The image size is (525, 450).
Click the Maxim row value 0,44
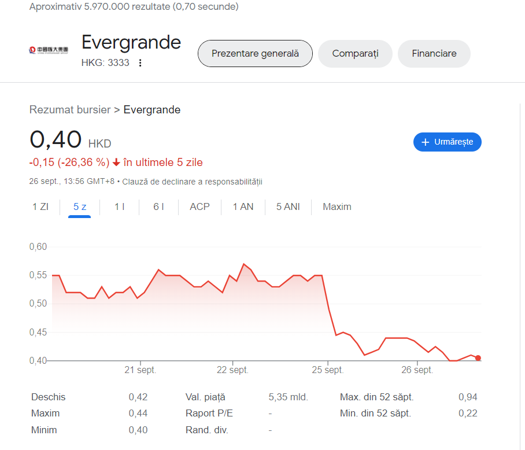click(x=138, y=414)
